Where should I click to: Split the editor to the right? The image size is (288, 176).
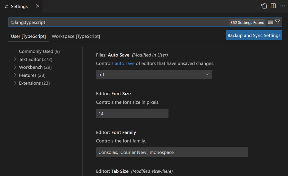[x=273, y=6]
